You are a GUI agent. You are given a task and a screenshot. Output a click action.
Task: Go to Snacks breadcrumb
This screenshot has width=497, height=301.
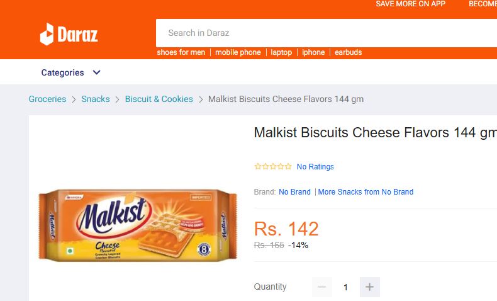click(x=96, y=99)
